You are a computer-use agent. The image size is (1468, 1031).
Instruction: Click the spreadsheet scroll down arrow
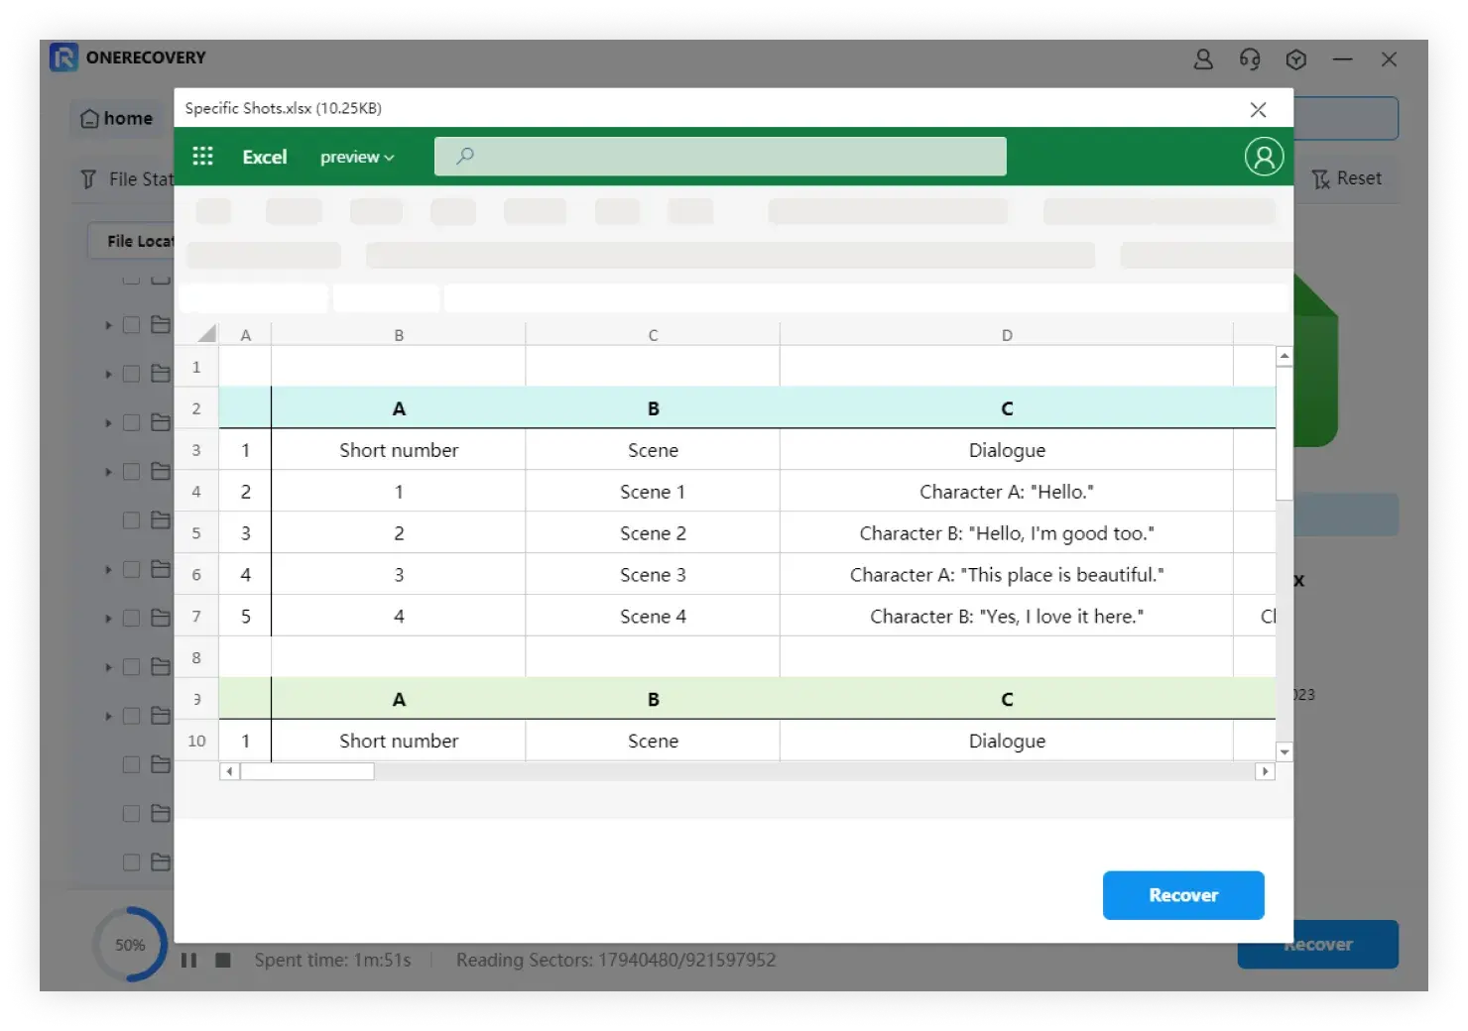point(1284,752)
